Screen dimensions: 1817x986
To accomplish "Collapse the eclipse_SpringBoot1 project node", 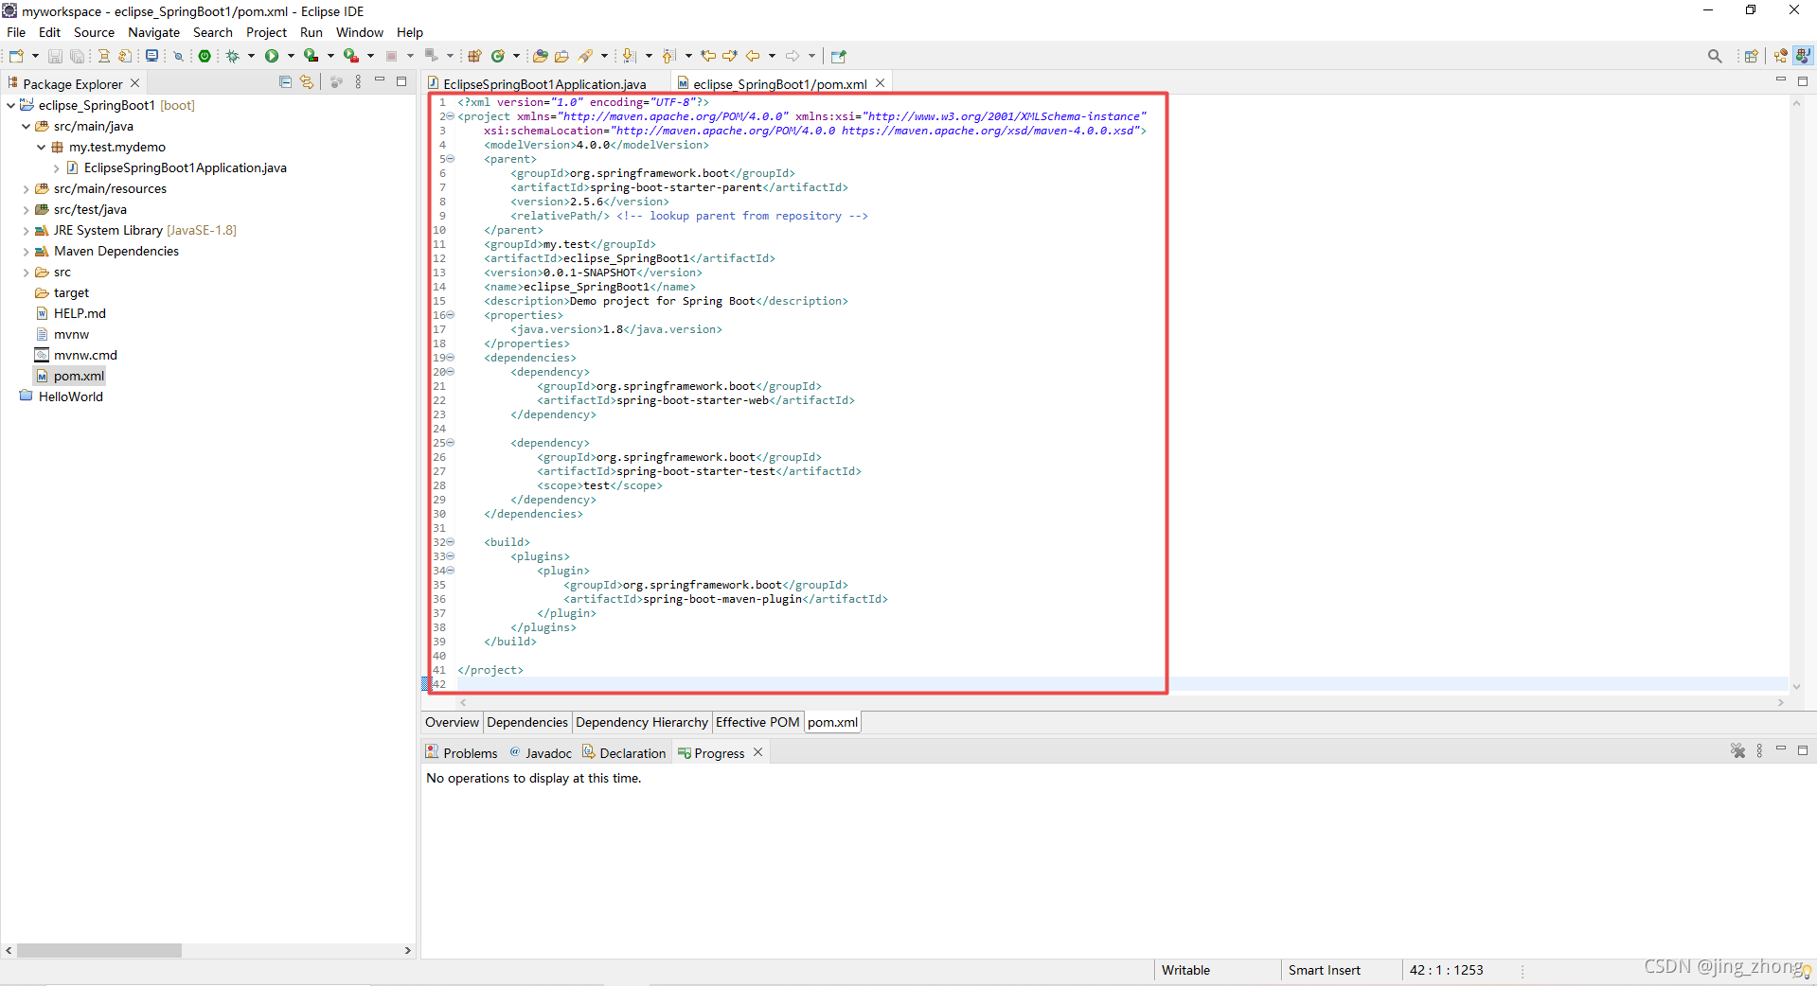I will pos(10,105).
